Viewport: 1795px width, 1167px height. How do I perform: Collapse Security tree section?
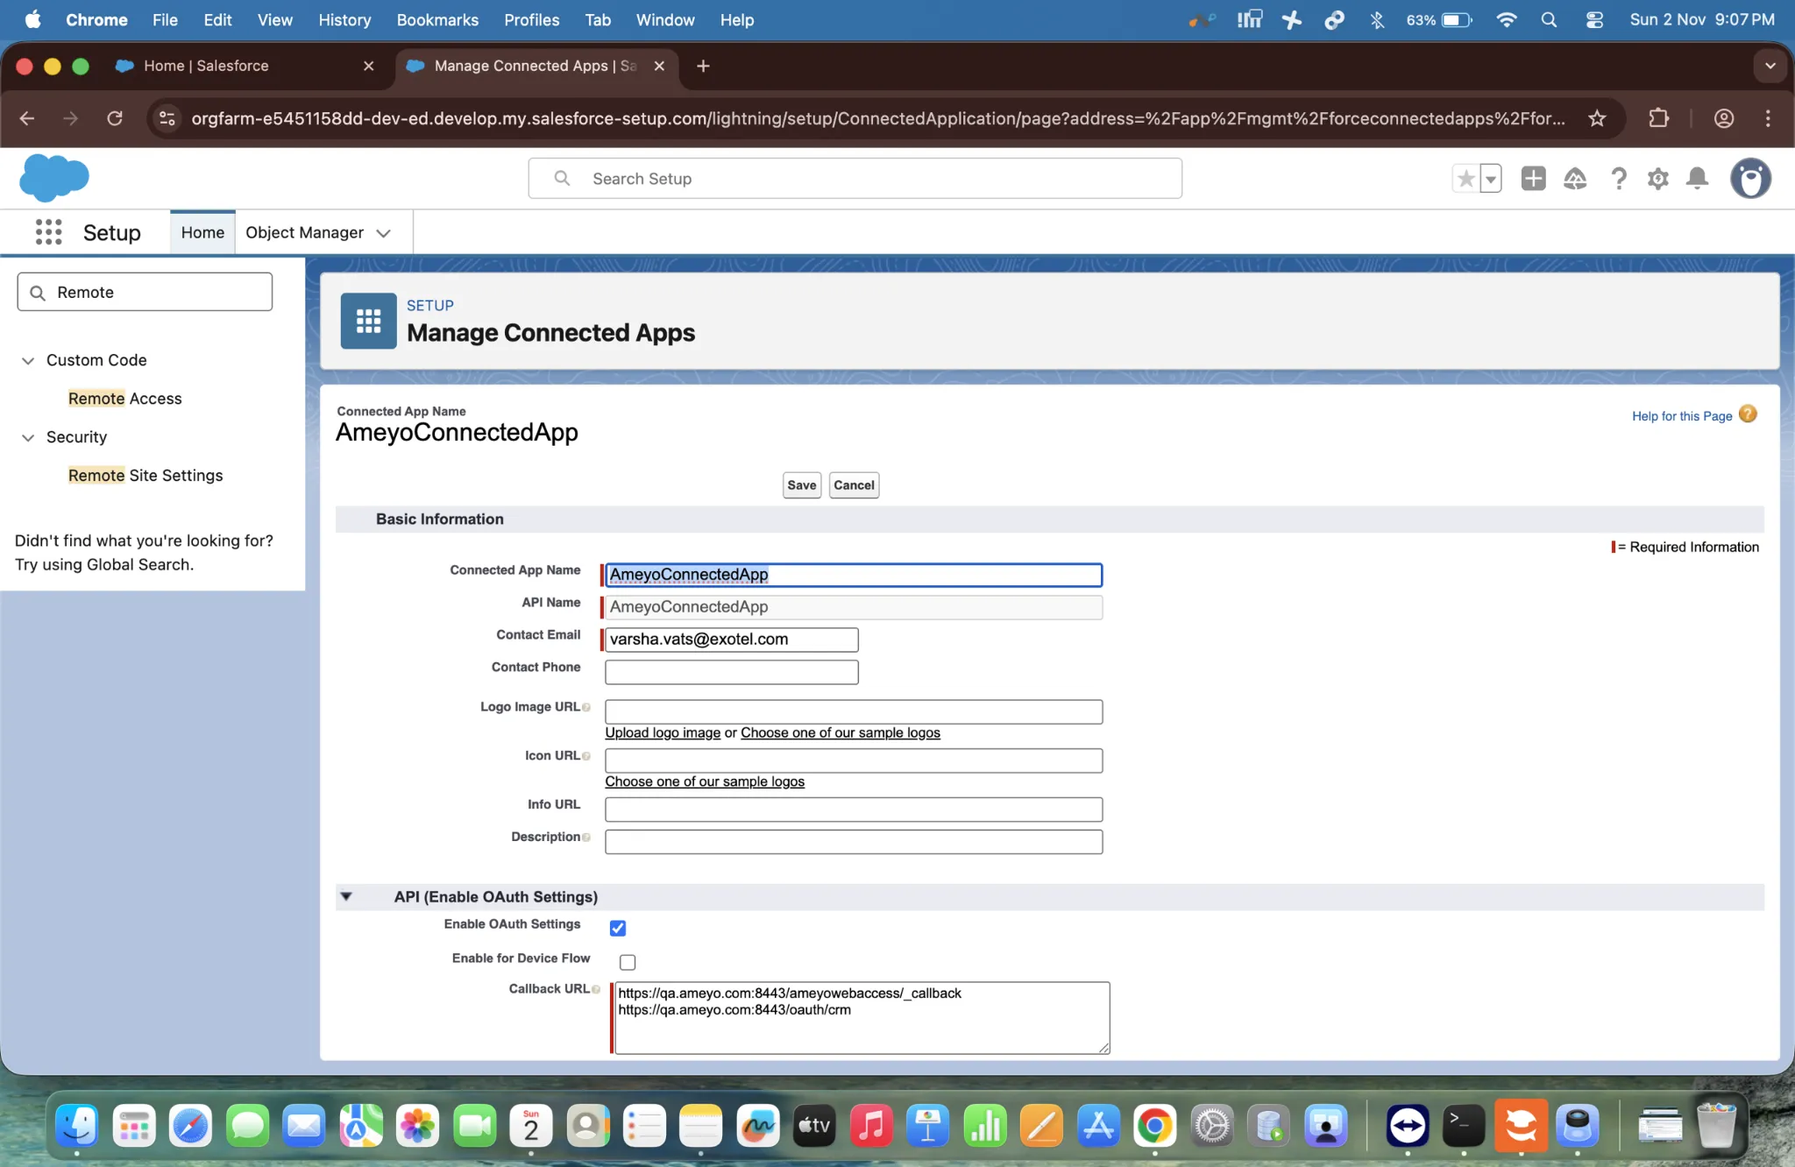click(x=28, y=437)
